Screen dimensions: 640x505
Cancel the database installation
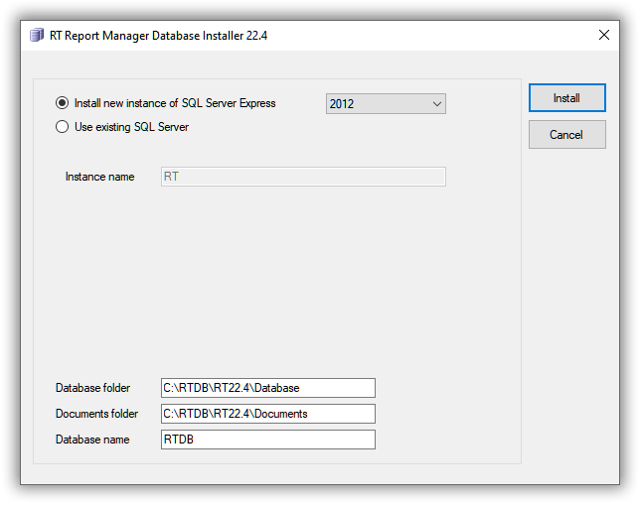(566, 135)
